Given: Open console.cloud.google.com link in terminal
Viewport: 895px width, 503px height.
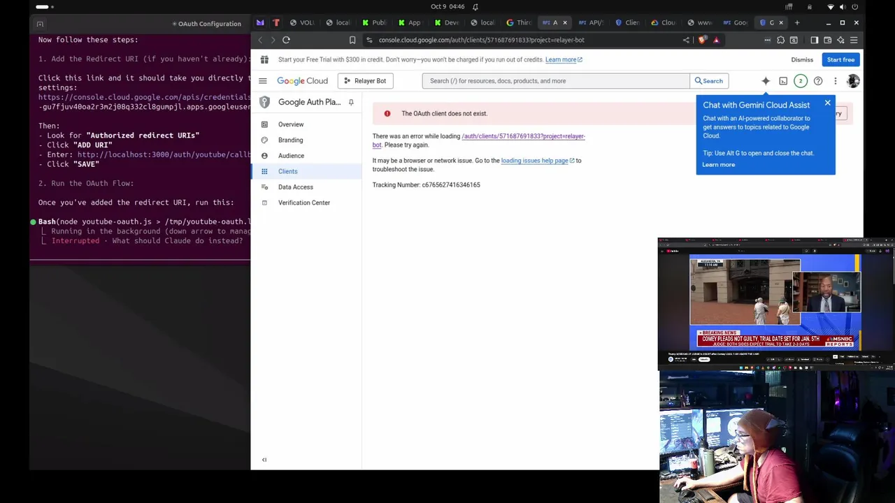Looking at the screenshot, I should [x=144, y=102].
